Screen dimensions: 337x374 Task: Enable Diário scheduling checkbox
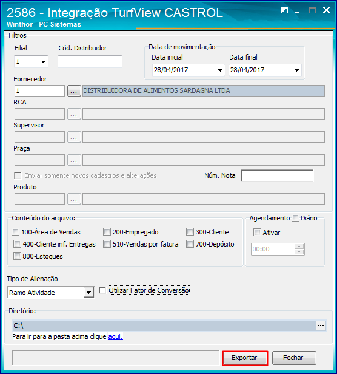295,218
